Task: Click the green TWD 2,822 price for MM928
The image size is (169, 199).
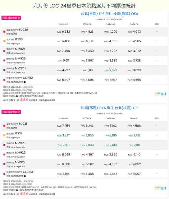Action: coord(111,70)
